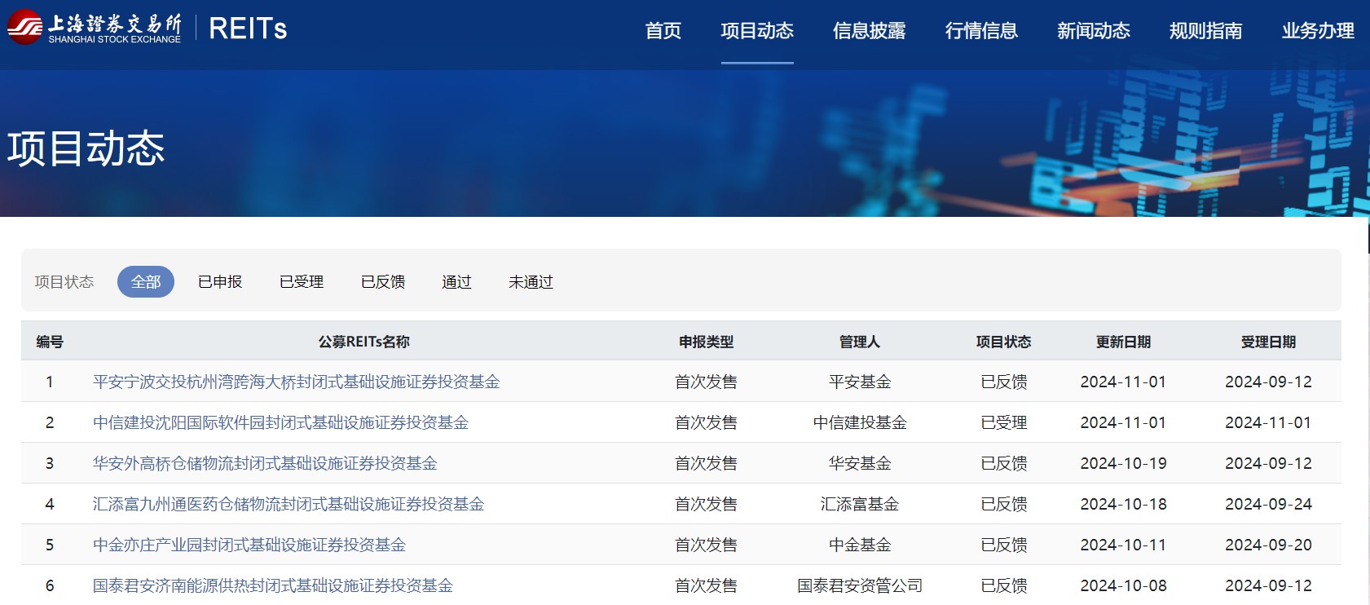Screen dimensions: 1370x605
Task: Click manager cell 汇添富基金
Action: coord(860,504)
